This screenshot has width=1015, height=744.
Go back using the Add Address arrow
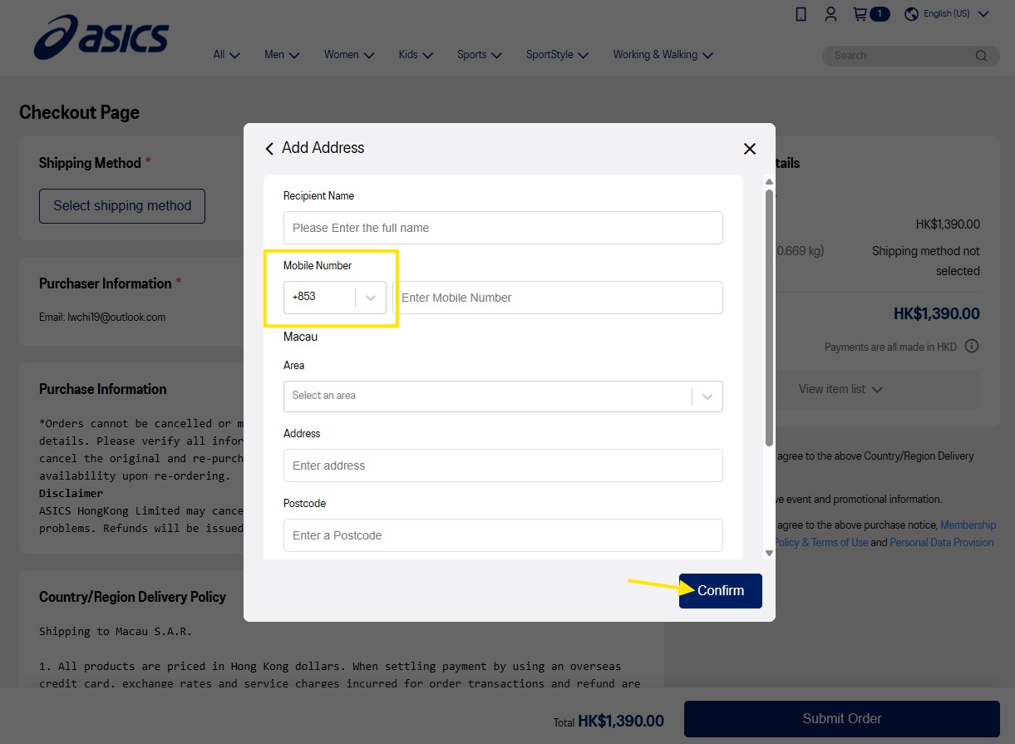(x=269, y=148)
